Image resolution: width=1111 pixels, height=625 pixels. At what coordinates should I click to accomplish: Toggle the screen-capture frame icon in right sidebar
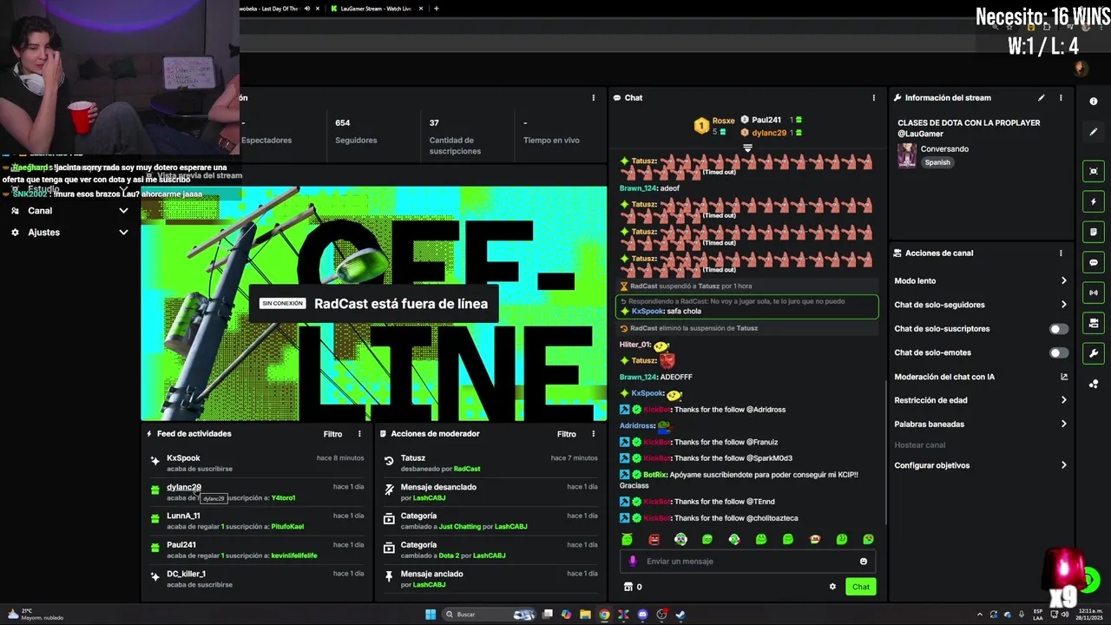[1094, 171]
